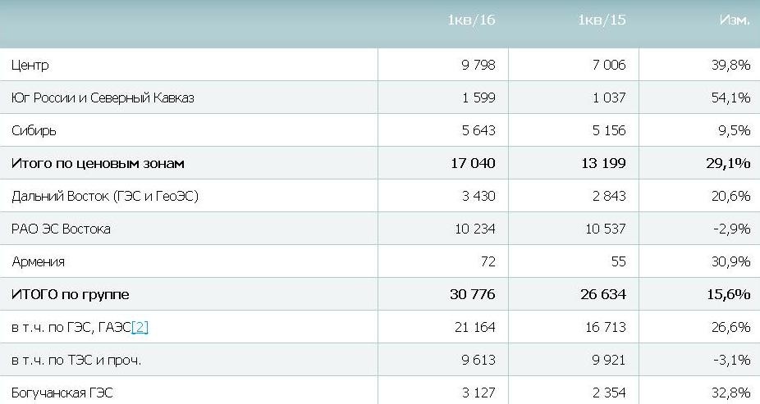760x404 pixels.
Task: Click the 54,1% change cell
Action: 730,98
